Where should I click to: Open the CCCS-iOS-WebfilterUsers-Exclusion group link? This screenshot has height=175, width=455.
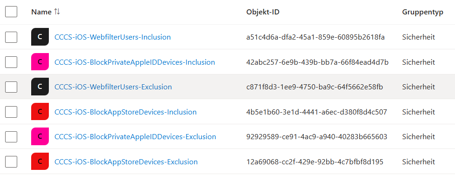113,87
